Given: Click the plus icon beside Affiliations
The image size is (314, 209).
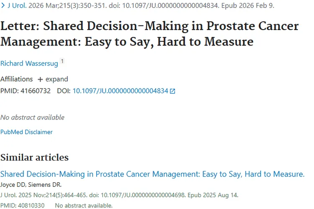Looking at the screenshot, I should tap(40, 79).
